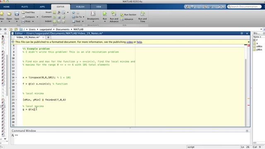Click the first icon in the Comment row
The width and height of the screenshot is (265, 149).
[55, 17]
